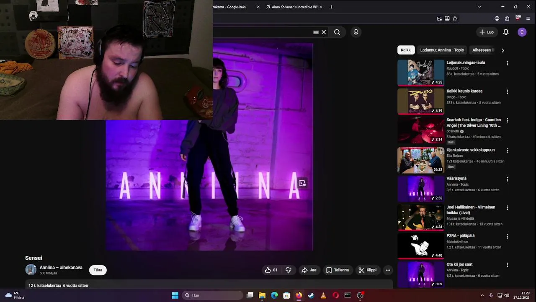
Task: Select Ladannut Anniina - Topic chip
Action: click(442, 50)
